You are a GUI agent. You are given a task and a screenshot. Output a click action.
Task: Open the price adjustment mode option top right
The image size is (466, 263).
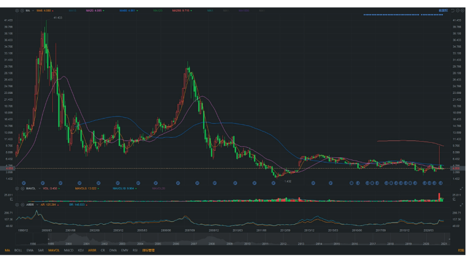(443, 11)
